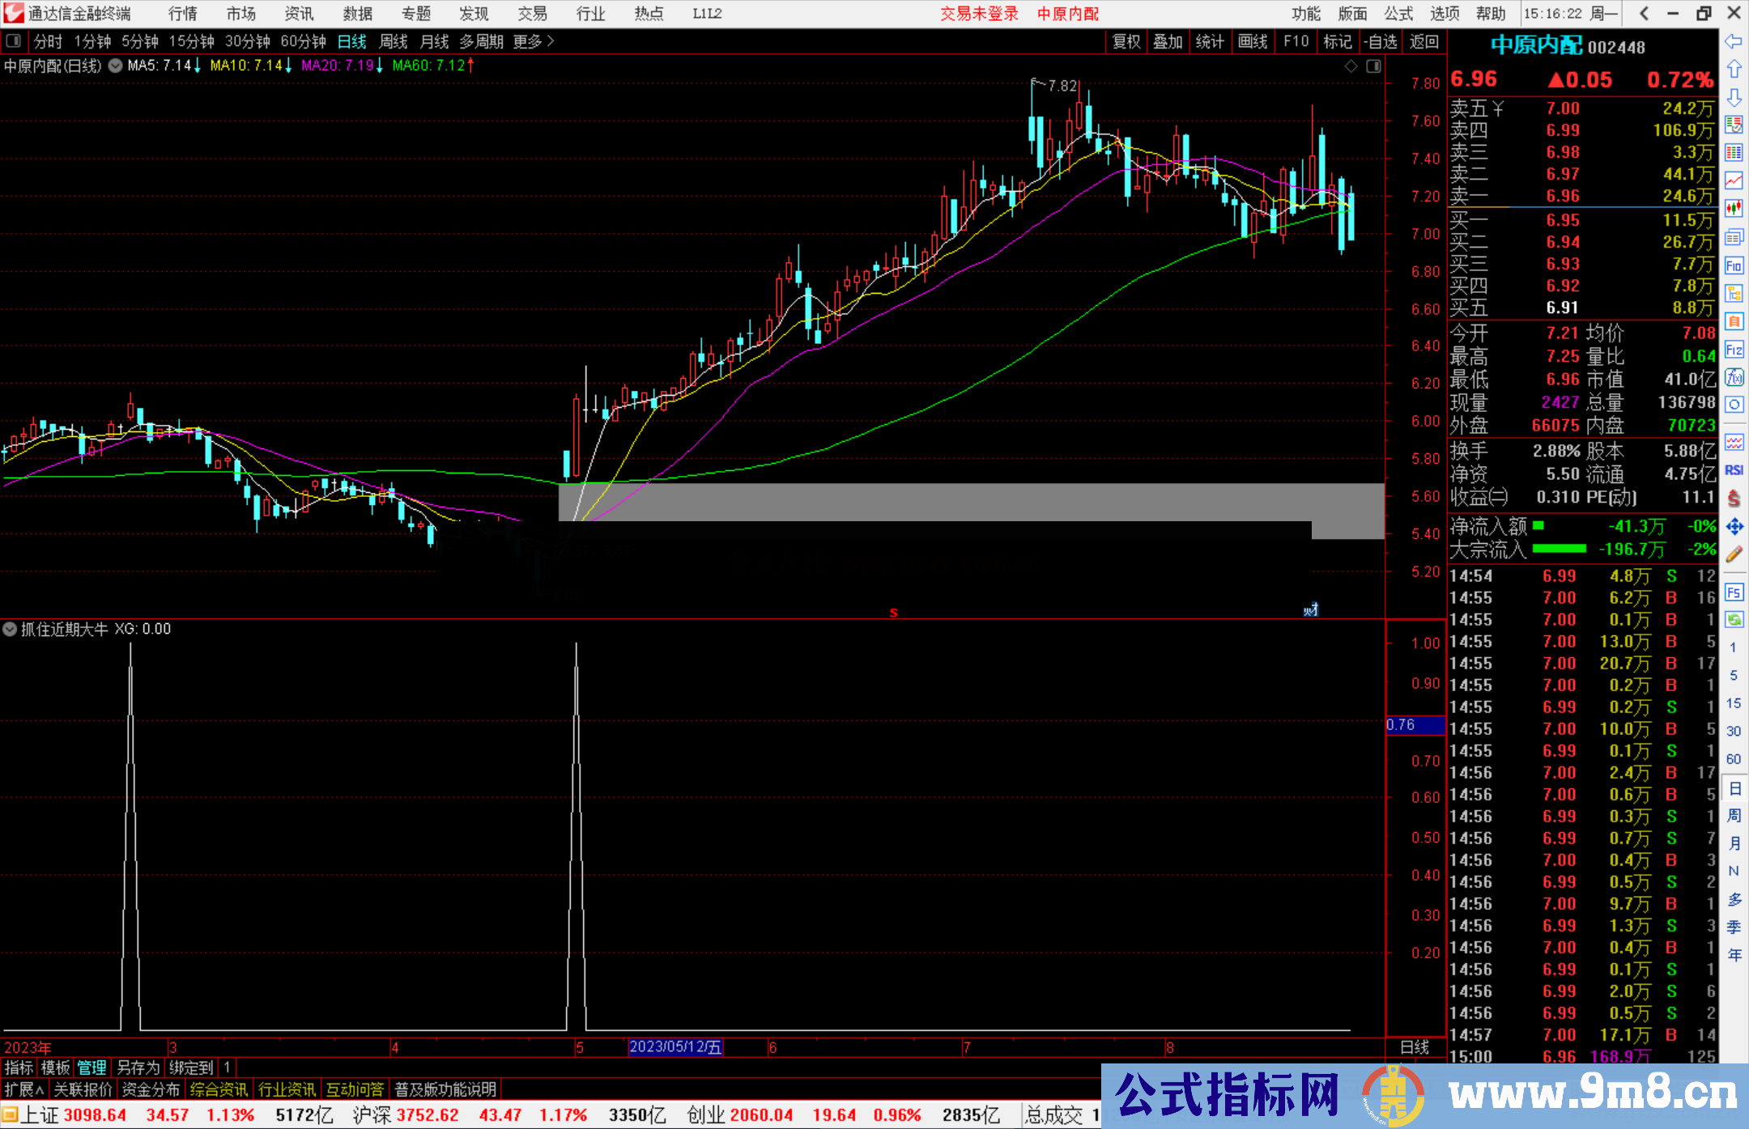
Task: Toggle the -自选 watchlist button
Action: click(x=1380, y=41)
